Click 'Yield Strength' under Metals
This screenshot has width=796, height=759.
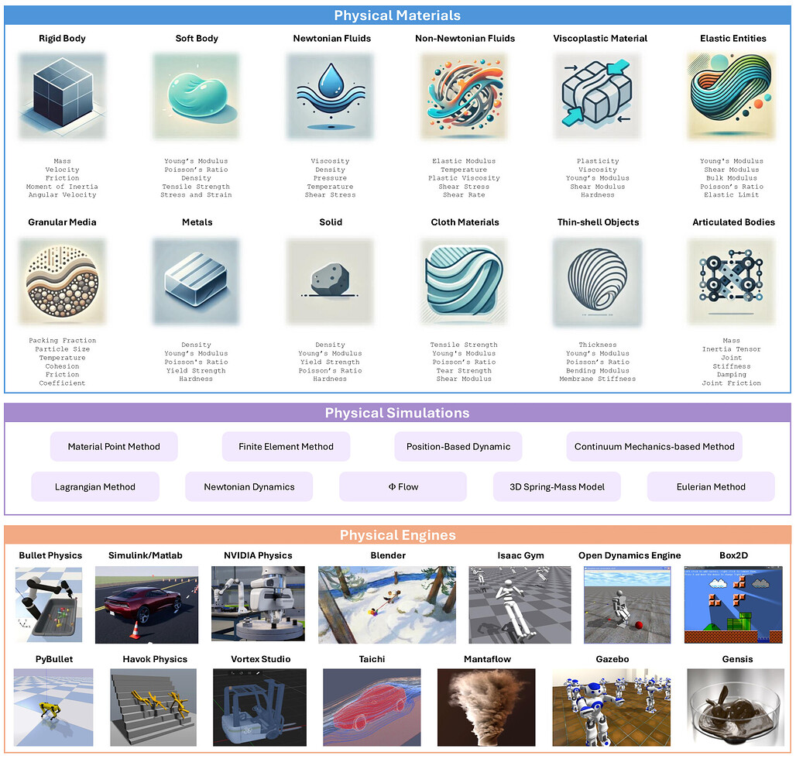coord(196,371)
